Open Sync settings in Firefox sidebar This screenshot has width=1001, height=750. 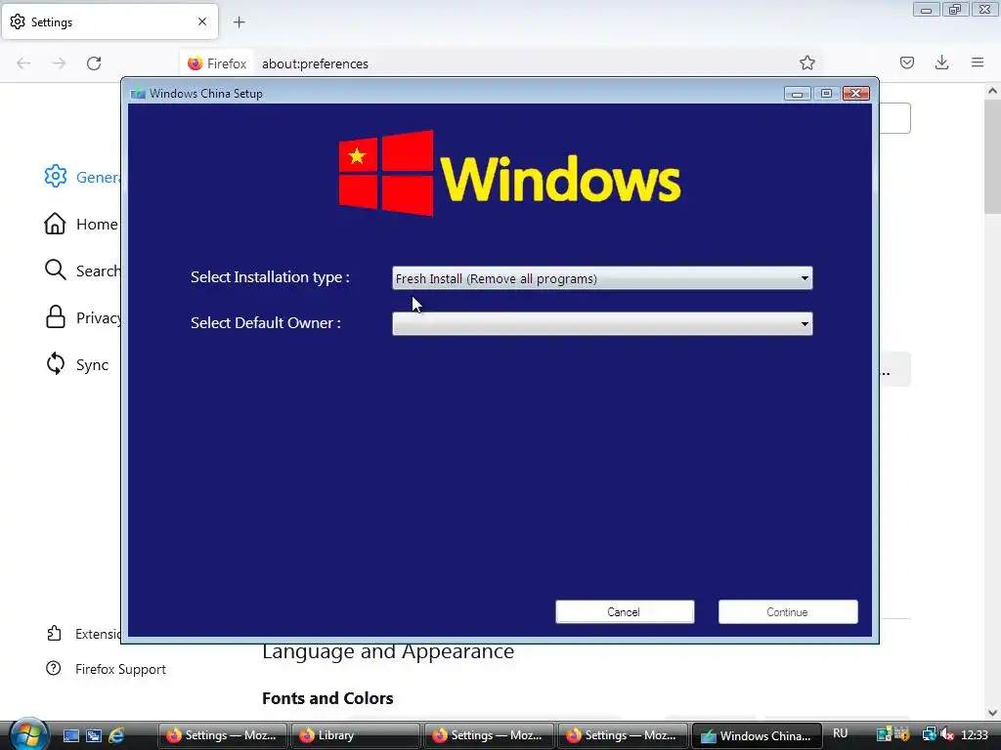[x=76, y=364]
